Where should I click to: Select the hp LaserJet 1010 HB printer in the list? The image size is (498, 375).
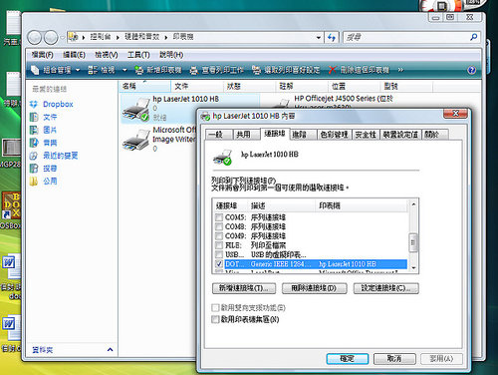pos(189,108)
